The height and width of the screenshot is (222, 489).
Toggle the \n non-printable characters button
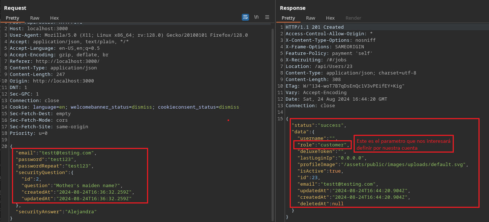pos(256,17)
